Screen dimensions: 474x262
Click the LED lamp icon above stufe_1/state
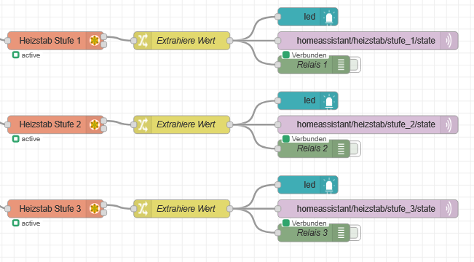coord(329,17)
